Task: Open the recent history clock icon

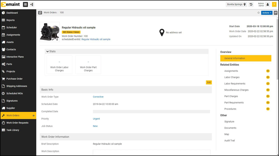Action: pyautogui.click(x=251, y=4)
